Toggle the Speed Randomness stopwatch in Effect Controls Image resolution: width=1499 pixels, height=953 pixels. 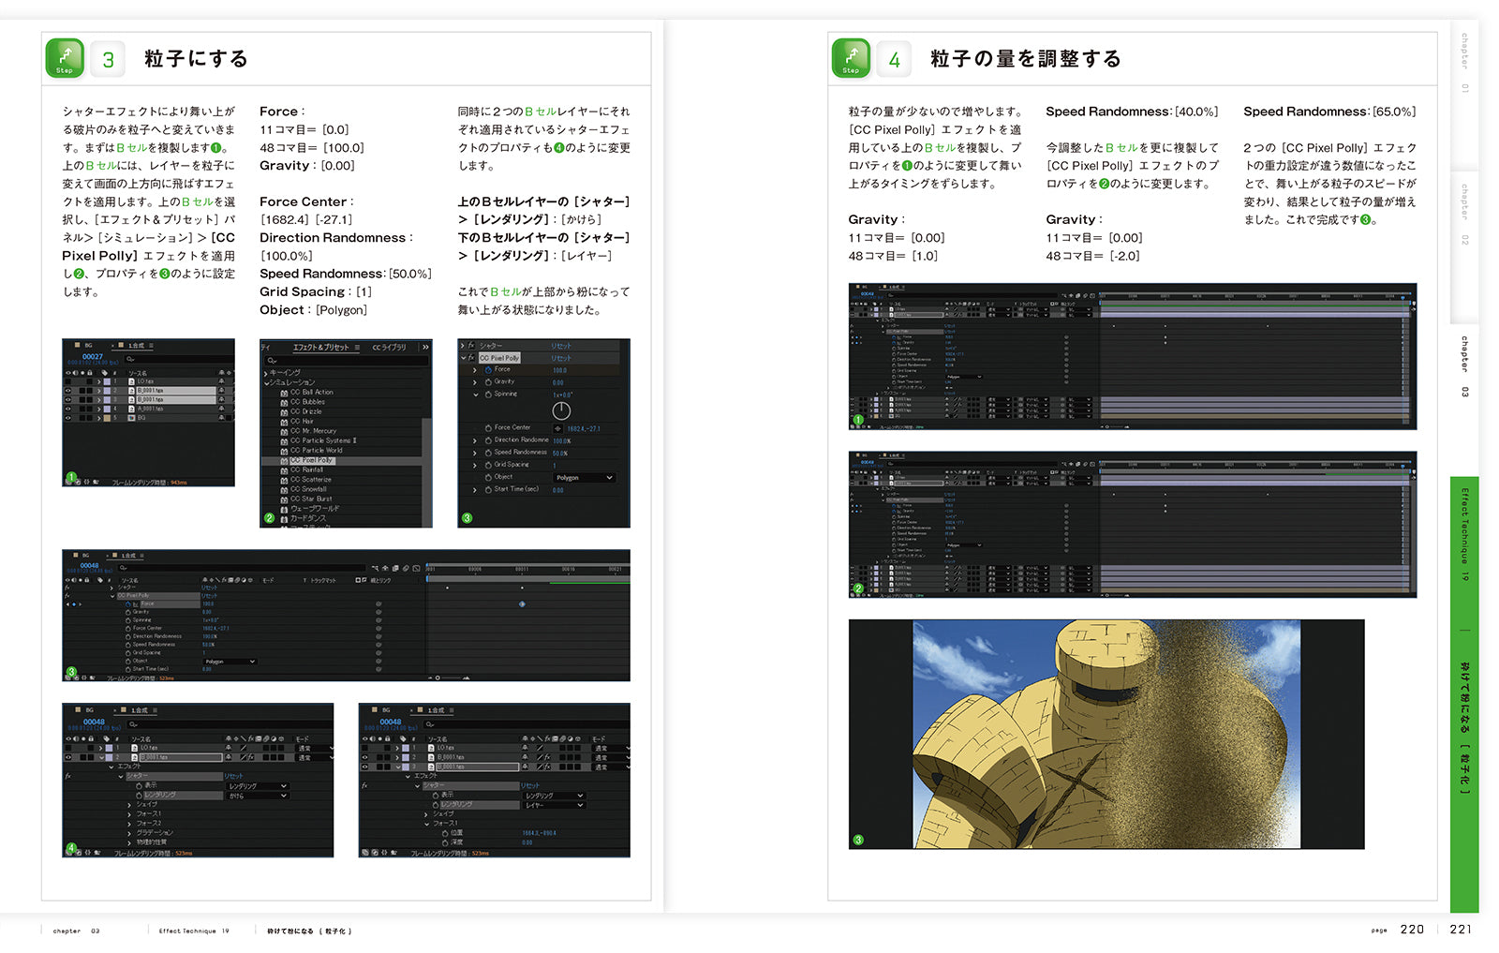pos(488,453)
